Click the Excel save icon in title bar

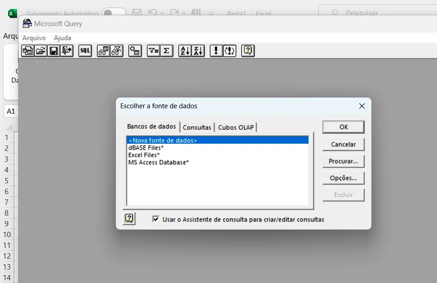(137, 12)
